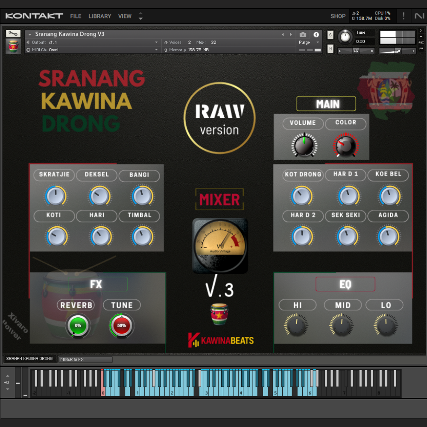This screenshot has width=427, height=427.
Task: Toggle Solo on the instrument
Action: [330, 35]
